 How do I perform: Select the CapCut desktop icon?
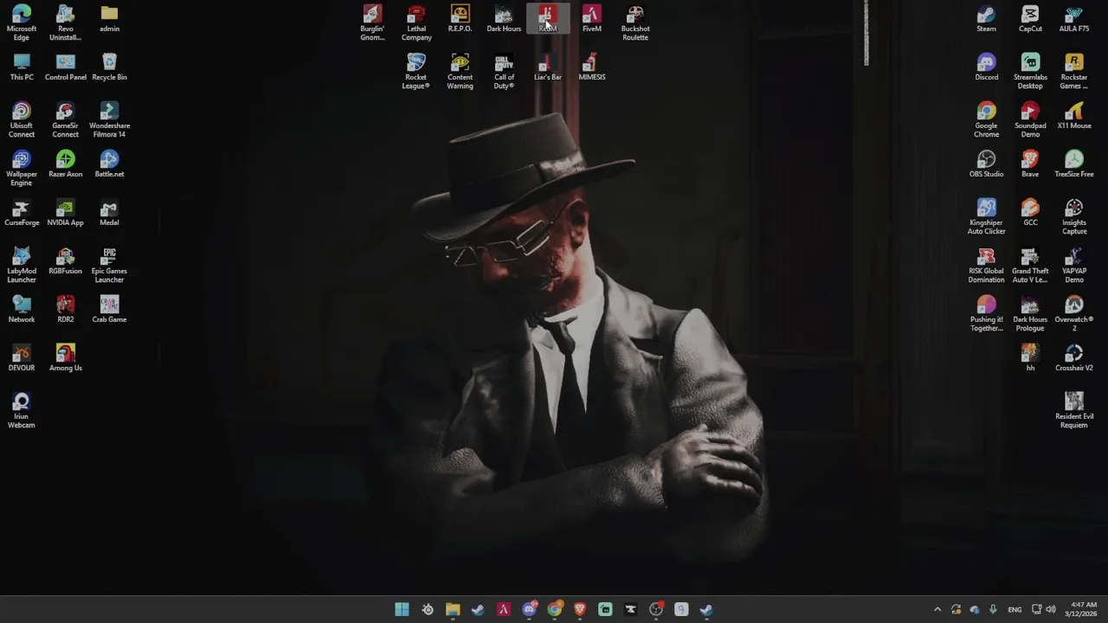(1030, 19)
